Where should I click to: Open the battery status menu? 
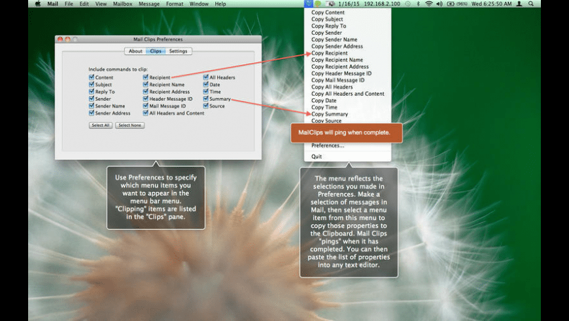click(457, 4)
